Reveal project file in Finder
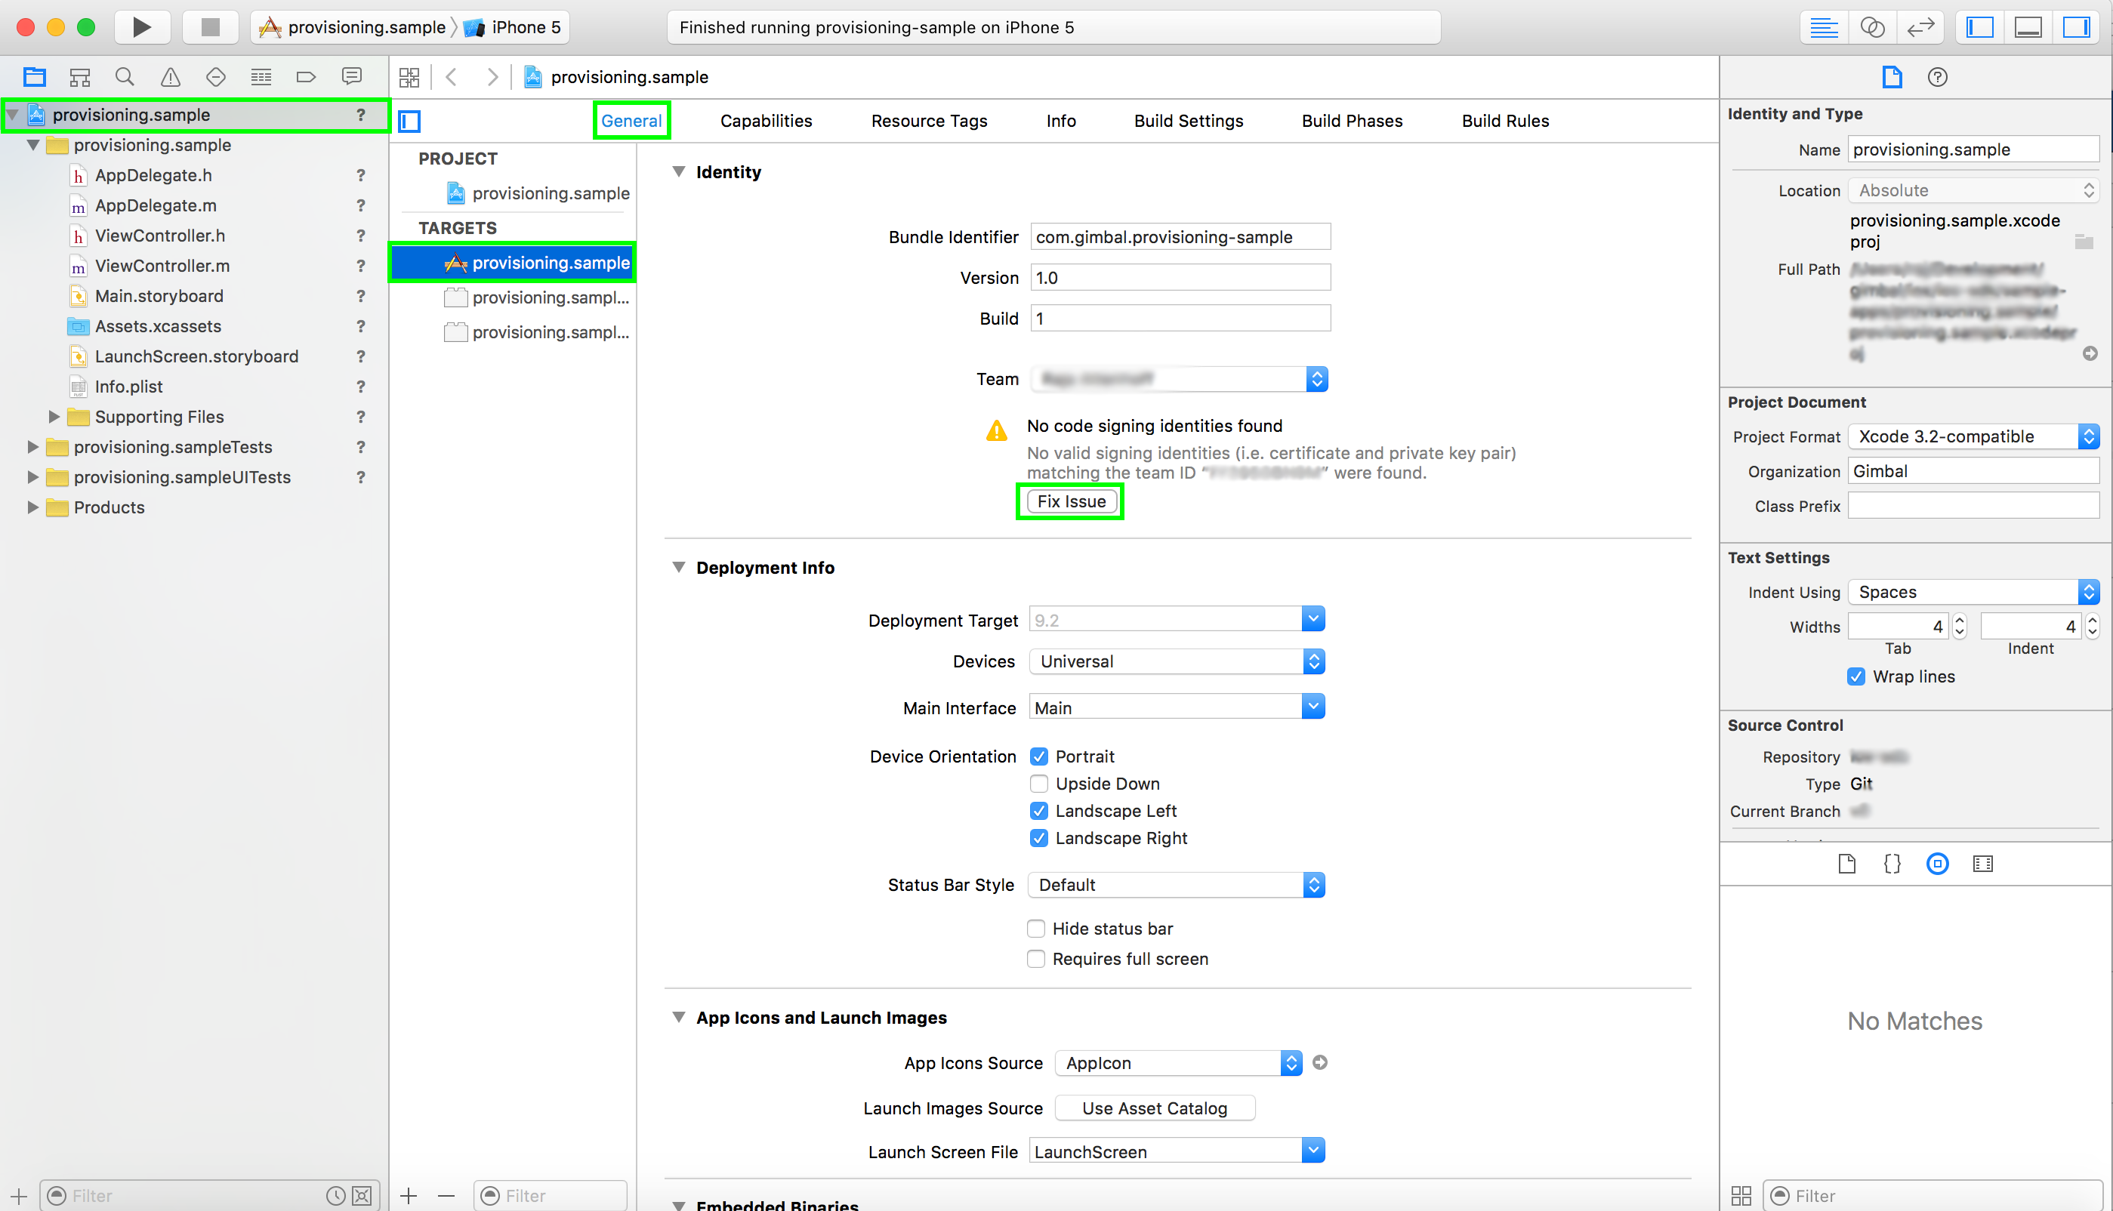This screenshot has width=2113, height=1211. point(2090,353)
